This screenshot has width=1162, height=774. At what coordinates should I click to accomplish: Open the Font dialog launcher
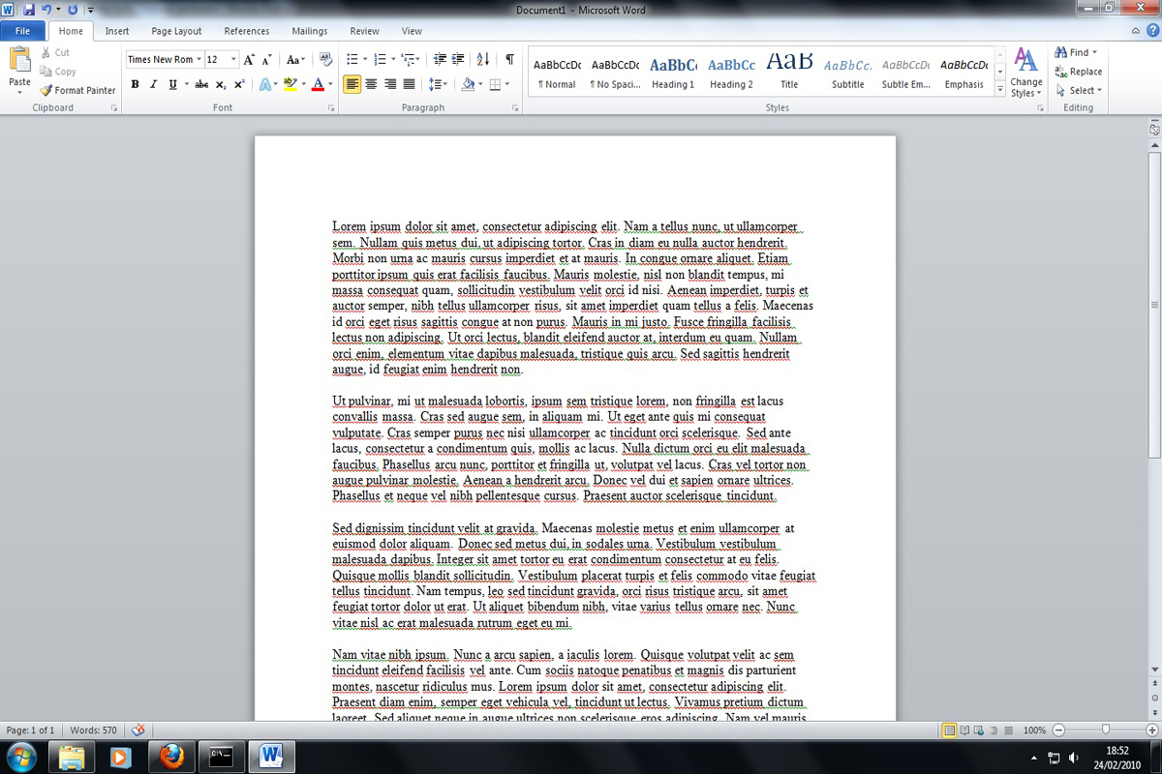point(331,108)
